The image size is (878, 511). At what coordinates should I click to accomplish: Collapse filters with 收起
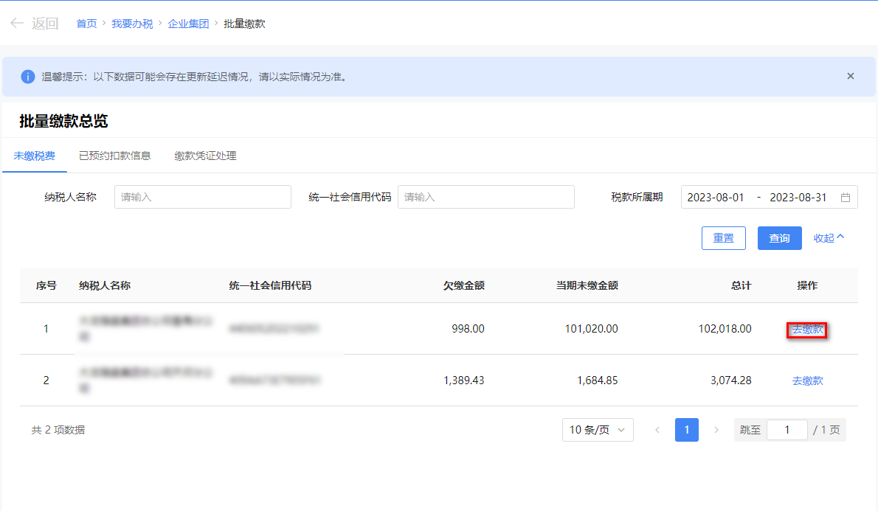(x=829, y=238)
